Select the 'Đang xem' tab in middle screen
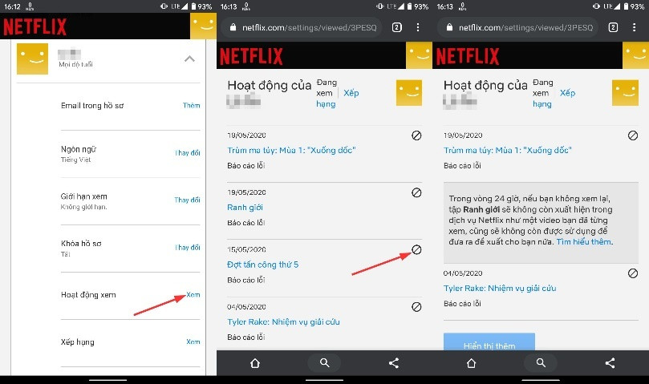This screenshot has width=649, height=384. 327,87
